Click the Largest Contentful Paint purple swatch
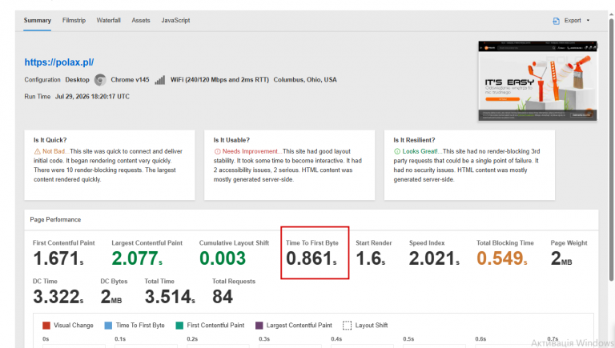The width and height of the screenshot is (615, 348). pyautogui.click(x=259, y=326)
